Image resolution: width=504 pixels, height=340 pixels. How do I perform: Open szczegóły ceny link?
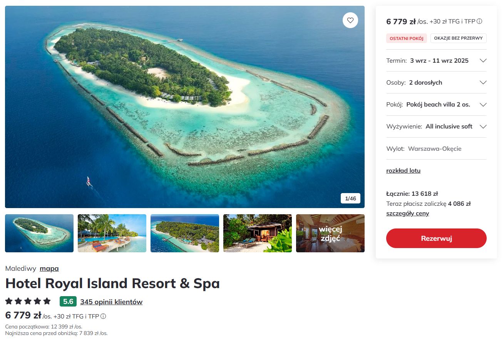pos(407,213)
